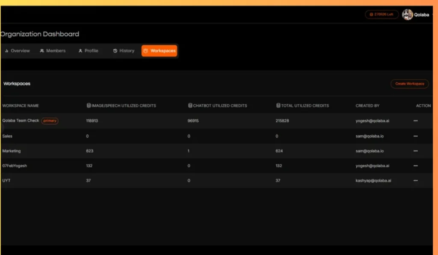Click the 623 image/speech credits for Marketing
The height and width of the screenshot is (255, 438).
tap(90, 151)
